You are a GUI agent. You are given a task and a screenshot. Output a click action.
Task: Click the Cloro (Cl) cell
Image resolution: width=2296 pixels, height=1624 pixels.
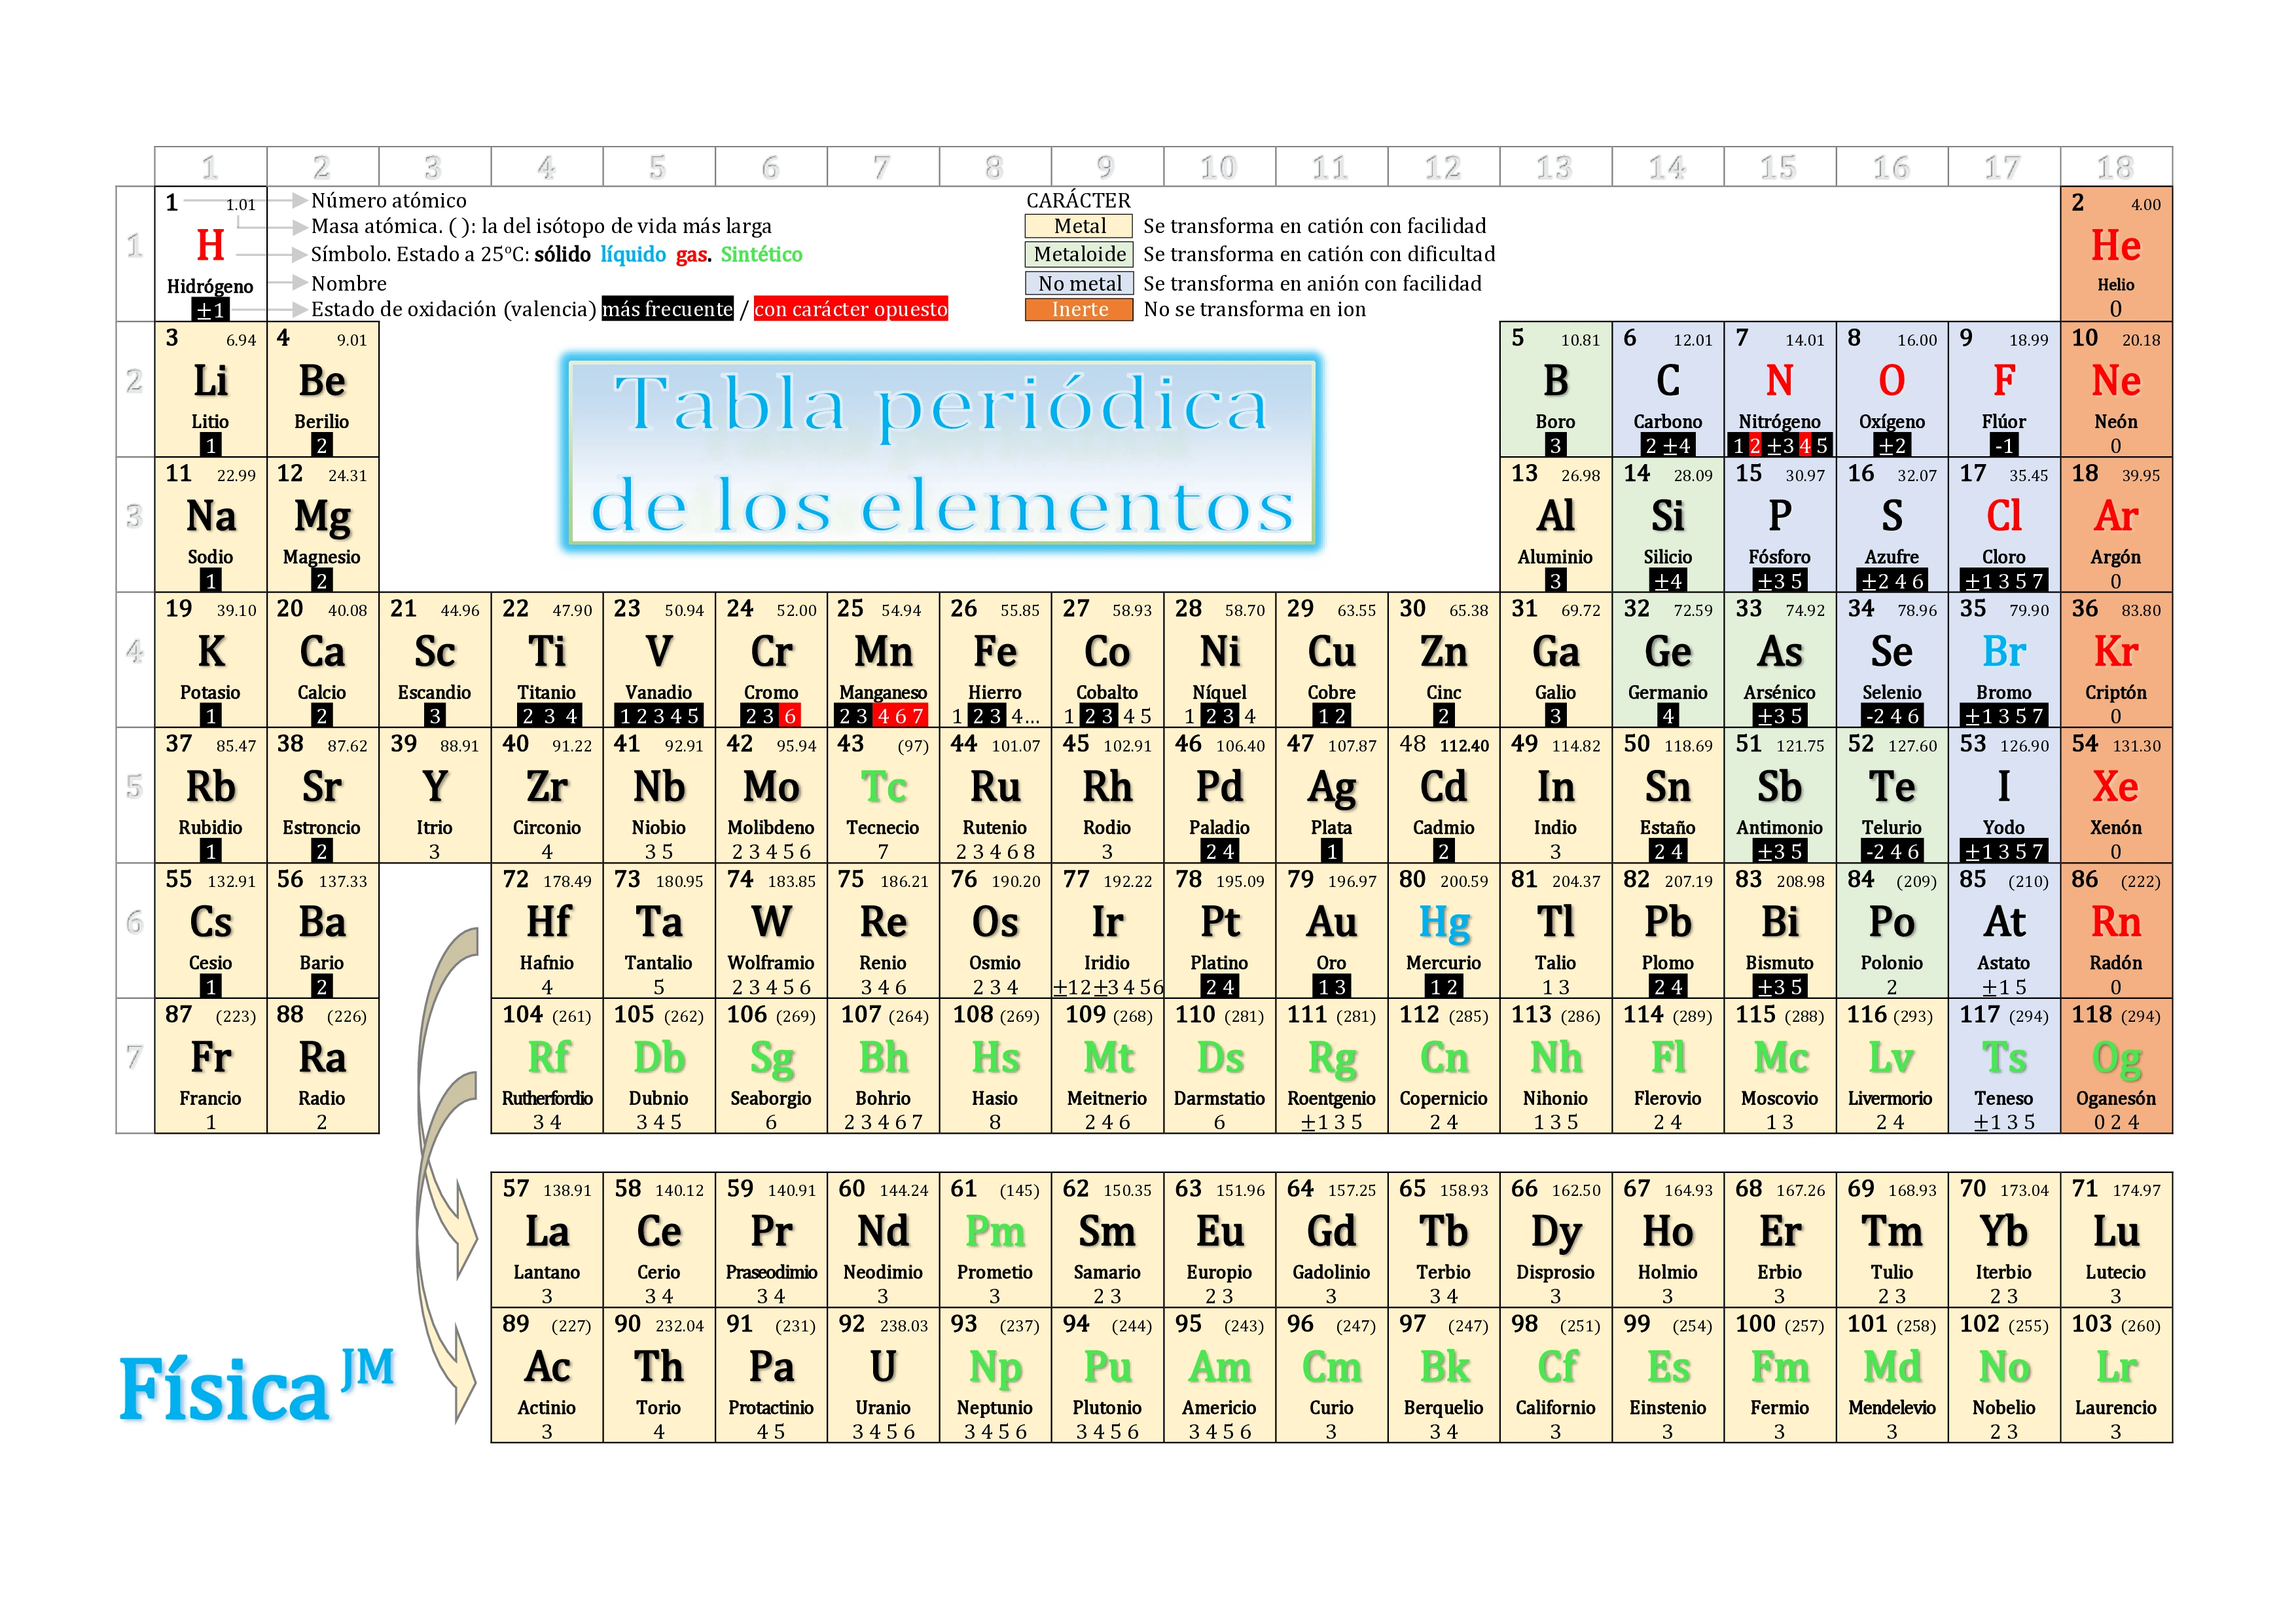coord(2004,524)
